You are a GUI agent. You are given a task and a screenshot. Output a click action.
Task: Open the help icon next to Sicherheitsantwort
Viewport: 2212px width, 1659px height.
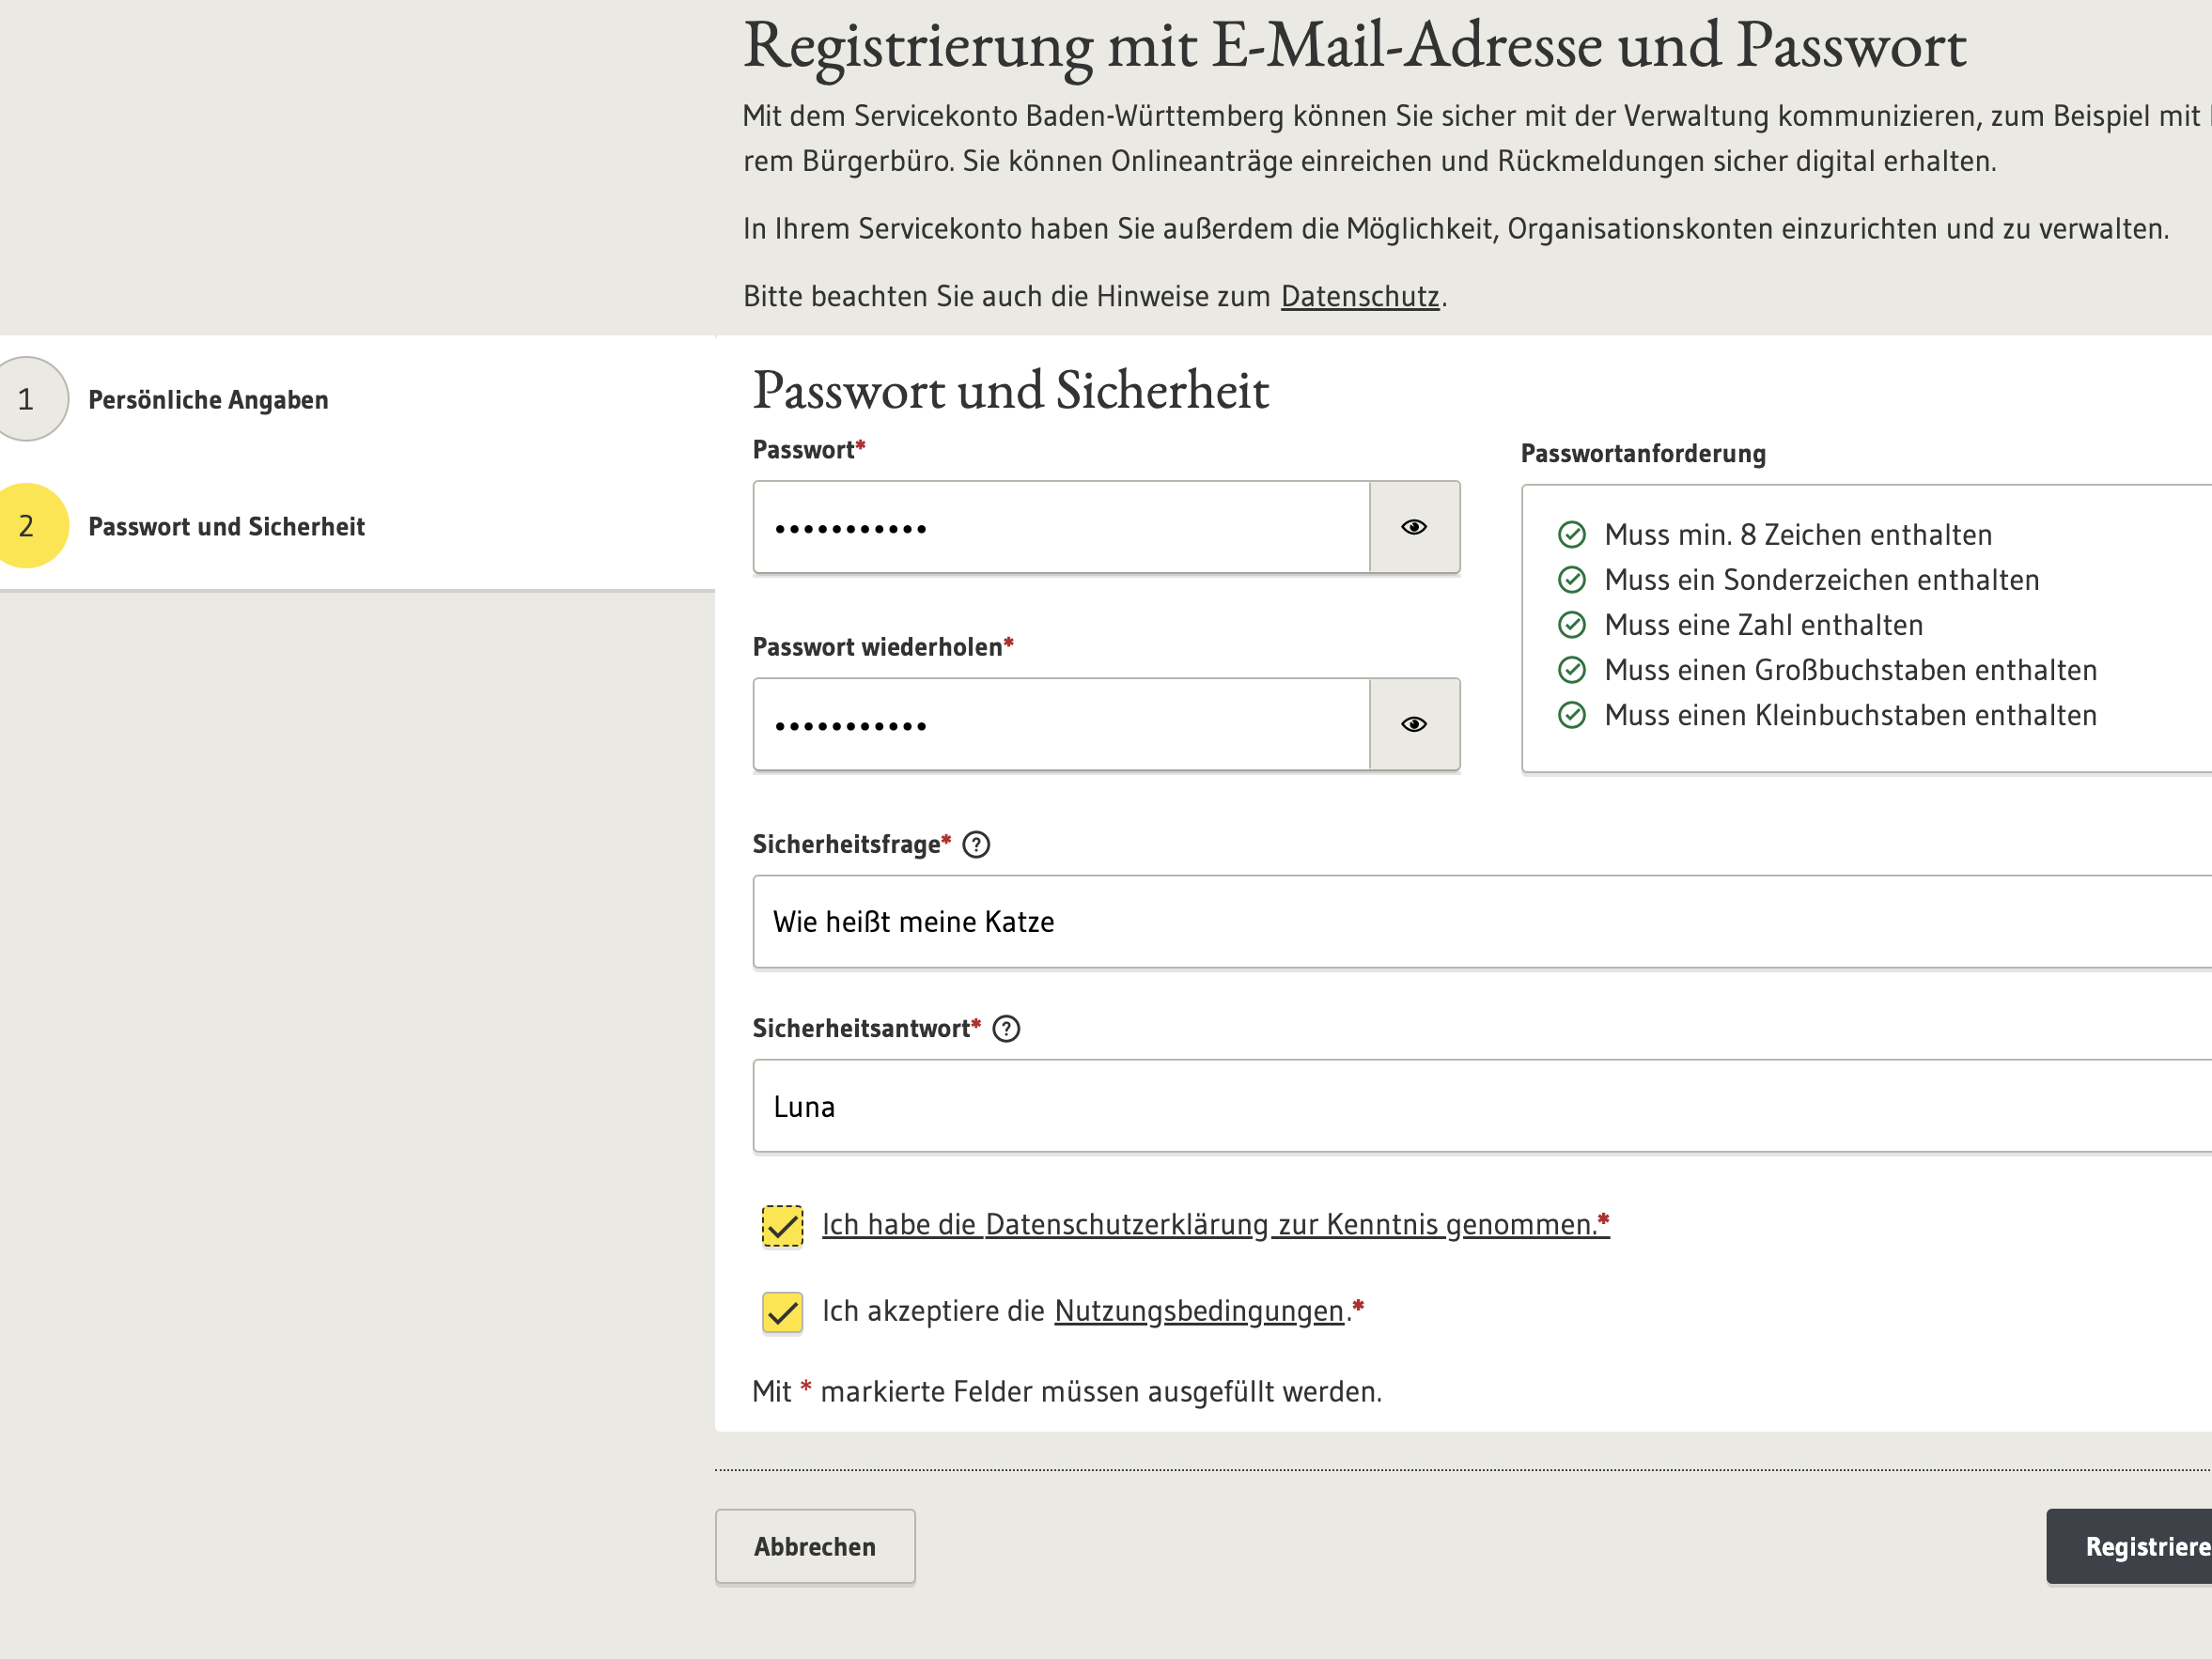coord(1006,1029)
